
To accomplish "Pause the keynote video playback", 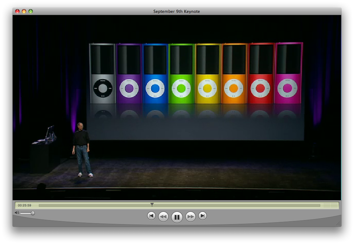I will point(177,217).
